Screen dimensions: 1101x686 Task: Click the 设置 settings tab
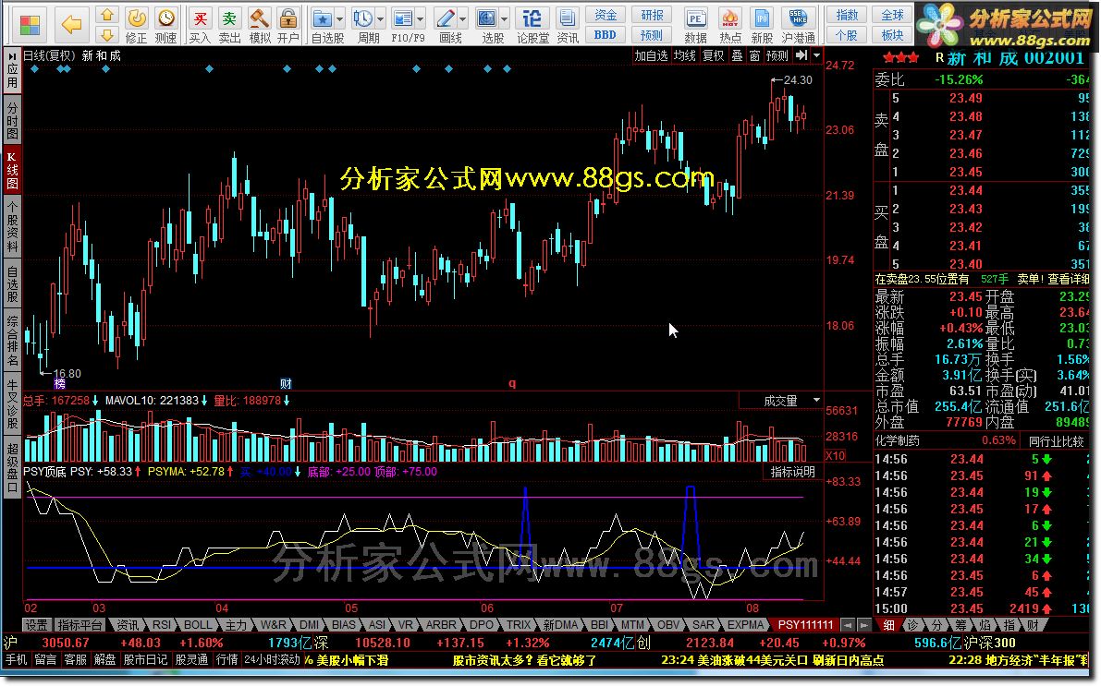pos(36,624)
